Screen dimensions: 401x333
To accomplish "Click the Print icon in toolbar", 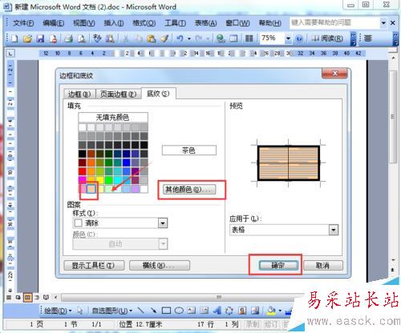I will click(x=69, y=38).
